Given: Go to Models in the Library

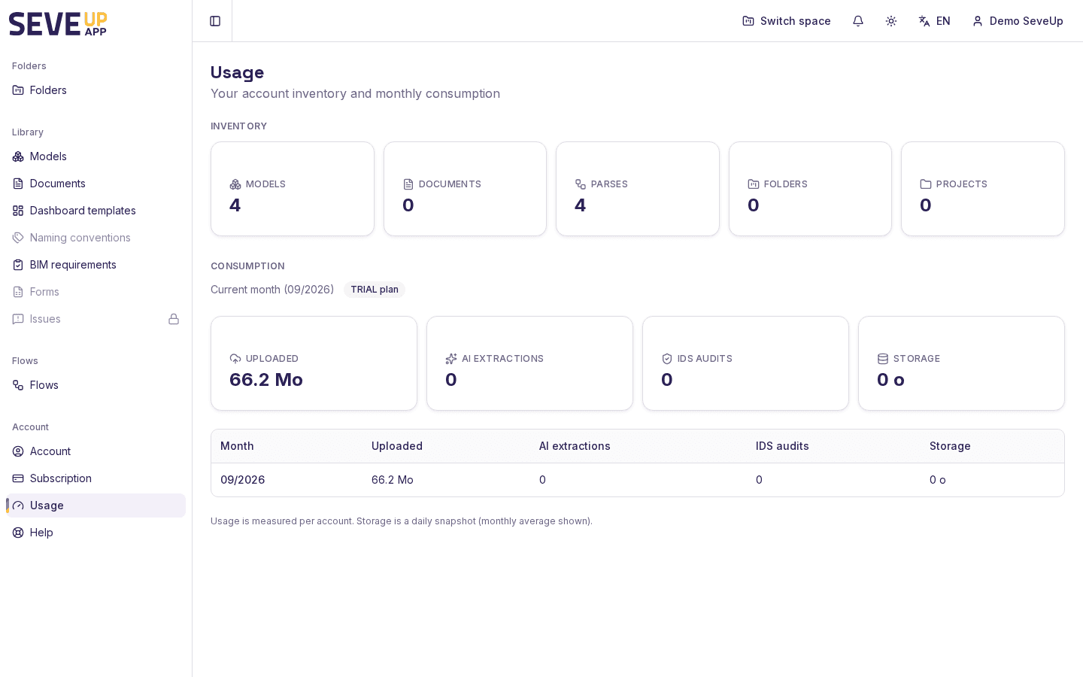Looking at the screenshot, I should 96,156.
